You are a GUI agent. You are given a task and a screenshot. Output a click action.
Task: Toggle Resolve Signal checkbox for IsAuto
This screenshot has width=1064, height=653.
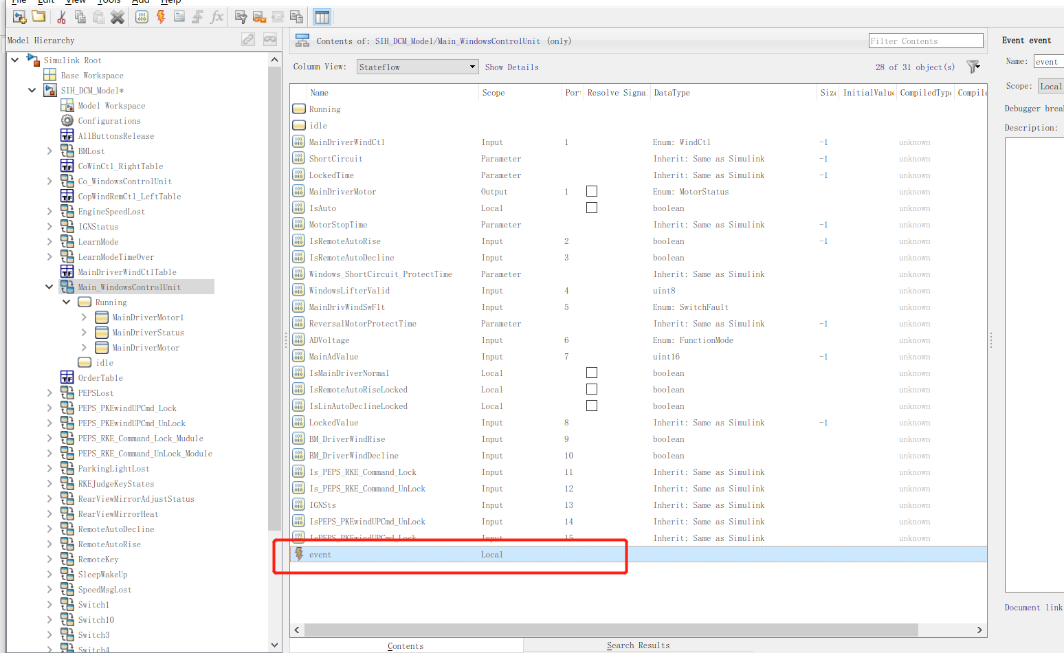coord(592,208)
